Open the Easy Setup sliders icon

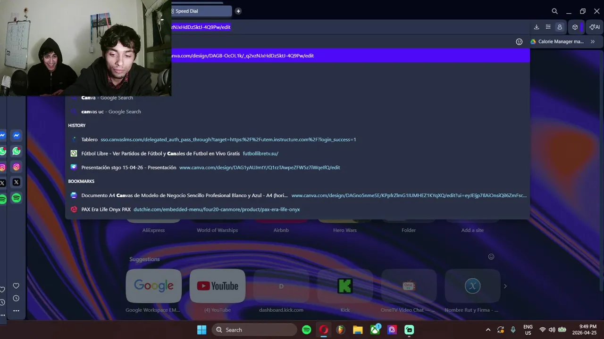coord(548,27)
